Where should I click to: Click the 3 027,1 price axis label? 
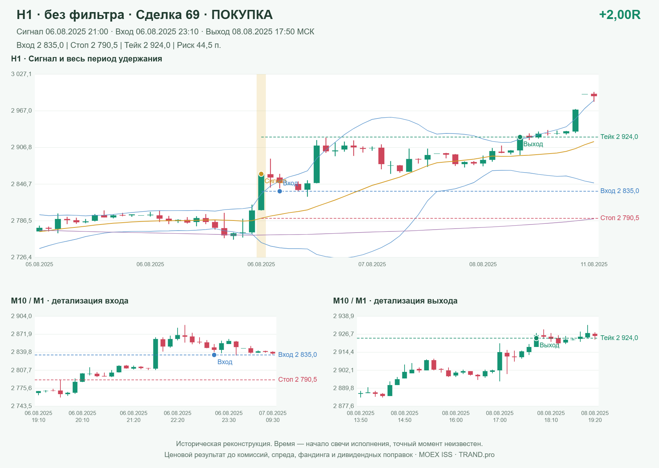coord(21,74)
